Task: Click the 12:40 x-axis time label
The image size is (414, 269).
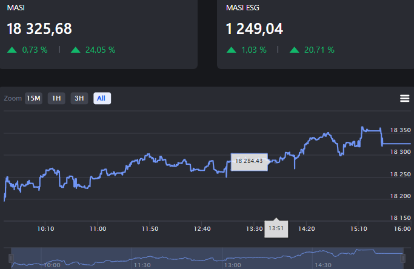Action: point(202,228)
